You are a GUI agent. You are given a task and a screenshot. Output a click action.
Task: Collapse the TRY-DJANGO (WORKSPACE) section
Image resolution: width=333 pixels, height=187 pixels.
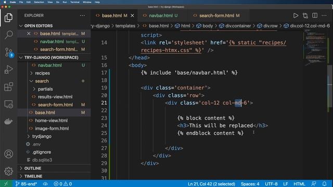(51, 58)
